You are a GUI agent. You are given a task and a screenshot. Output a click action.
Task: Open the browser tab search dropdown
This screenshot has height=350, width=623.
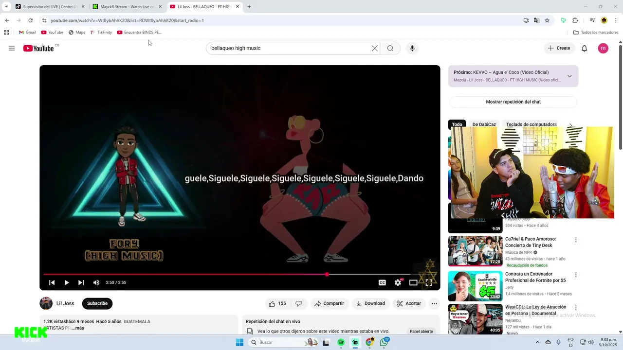[6, 7]
